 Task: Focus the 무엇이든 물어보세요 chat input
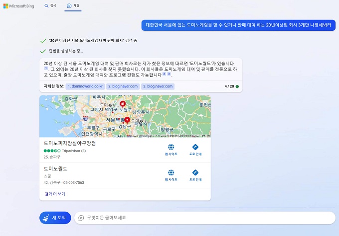(205, 218)
